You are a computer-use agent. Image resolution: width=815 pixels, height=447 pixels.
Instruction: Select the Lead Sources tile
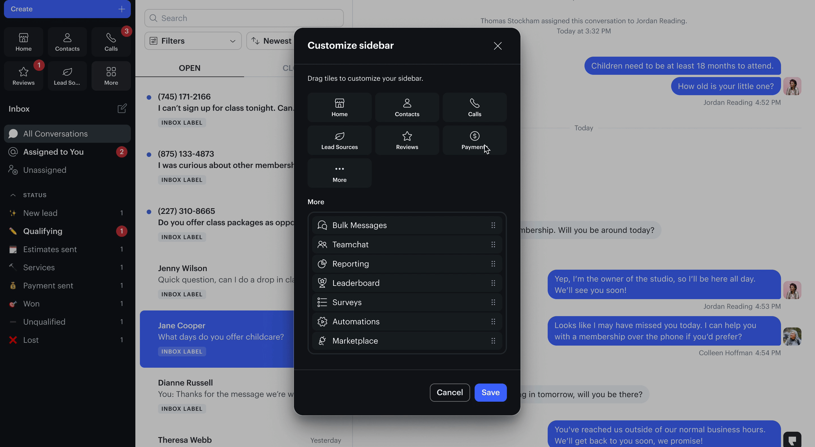[x=339, y=140]
